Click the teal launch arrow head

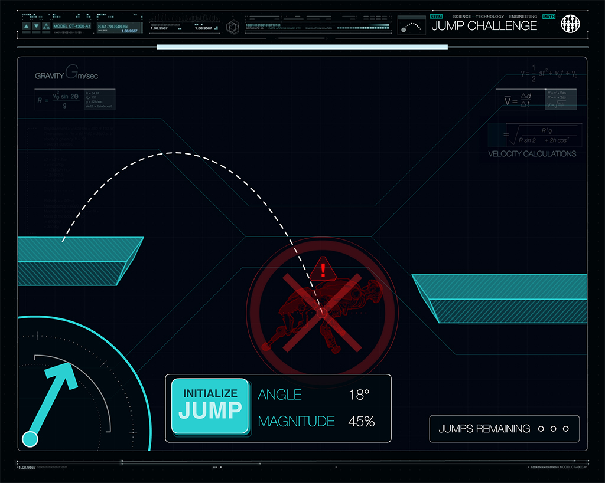click(64, 374)
